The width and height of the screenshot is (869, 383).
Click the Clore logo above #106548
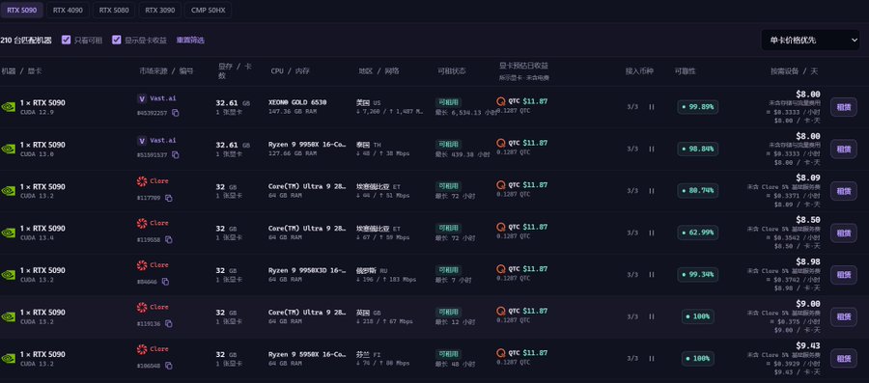pos(142,349)
